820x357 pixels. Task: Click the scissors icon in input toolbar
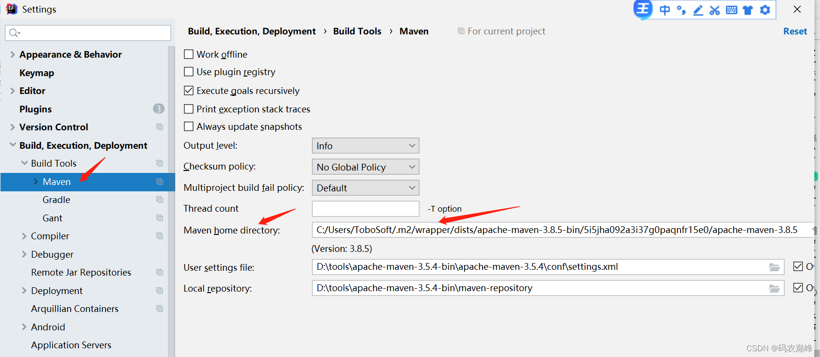pos(714,10)
